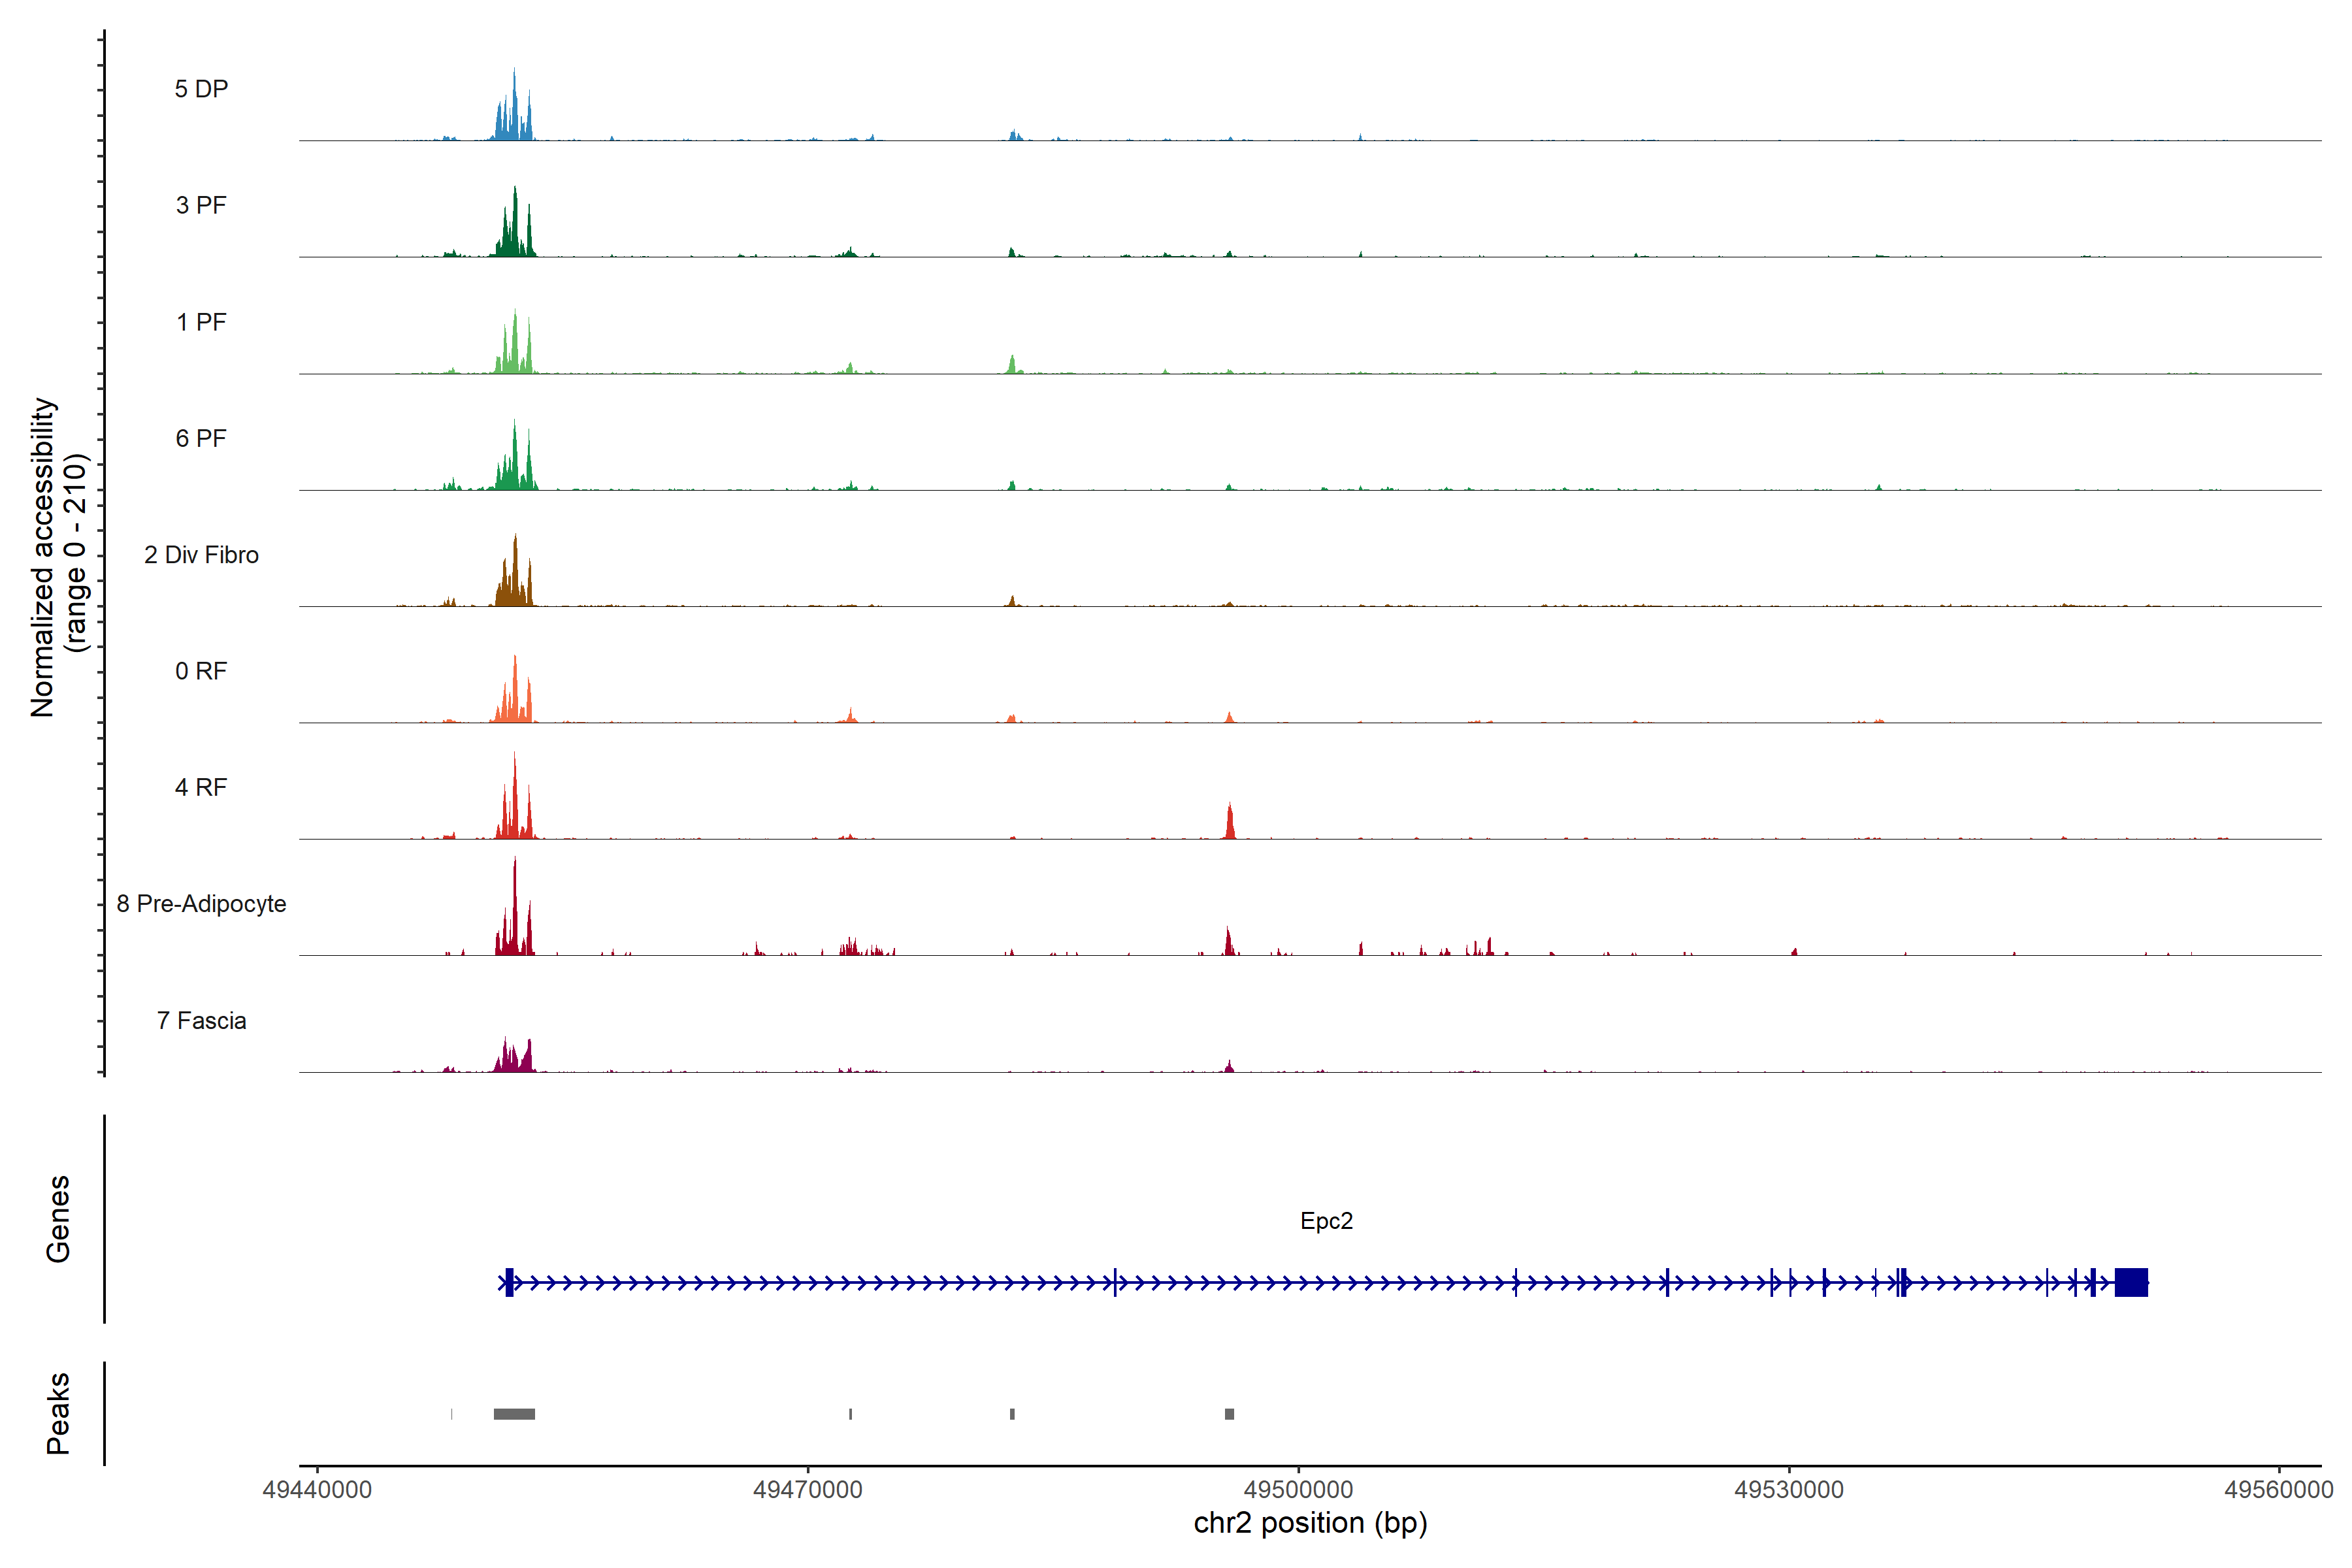2352x1568 pixels.
Task: Click the 4 RF track label
Action: [201, 787]
